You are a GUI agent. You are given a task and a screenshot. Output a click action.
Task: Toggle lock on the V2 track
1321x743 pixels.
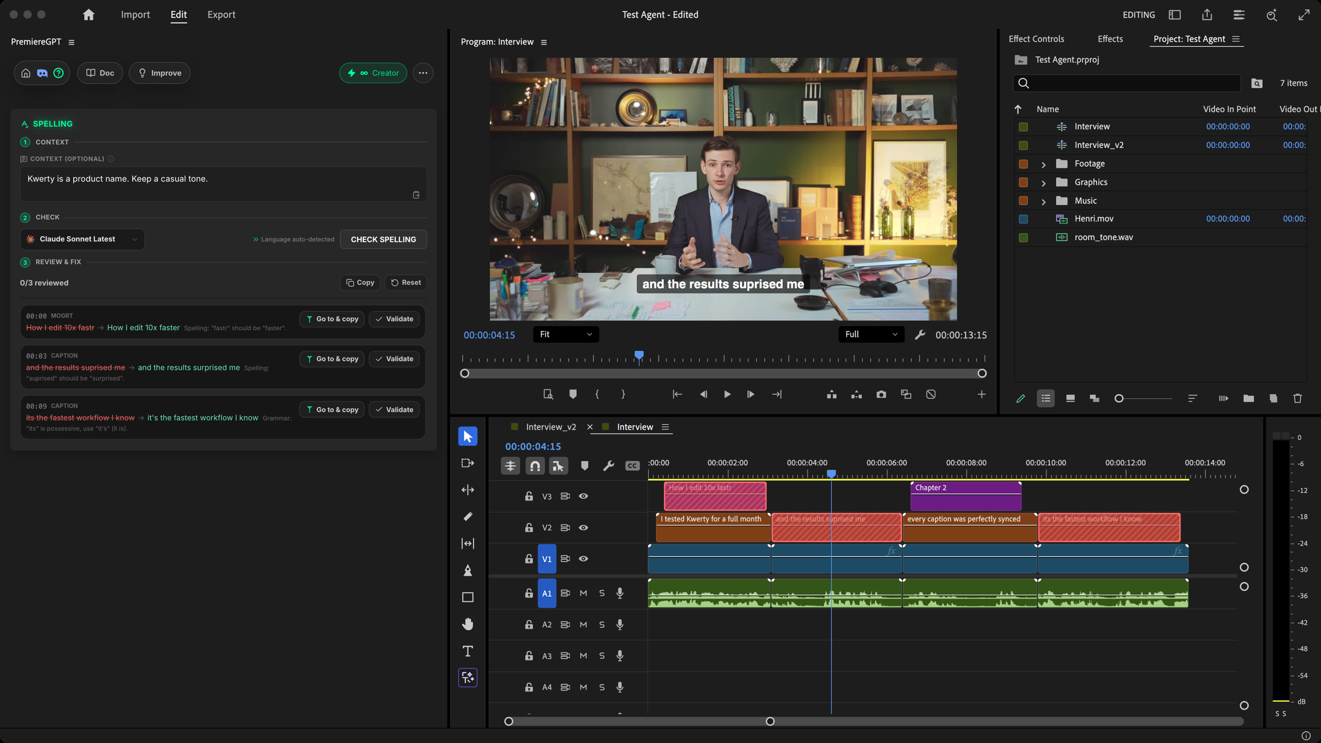pyautogui.click(x=529, y=527)
